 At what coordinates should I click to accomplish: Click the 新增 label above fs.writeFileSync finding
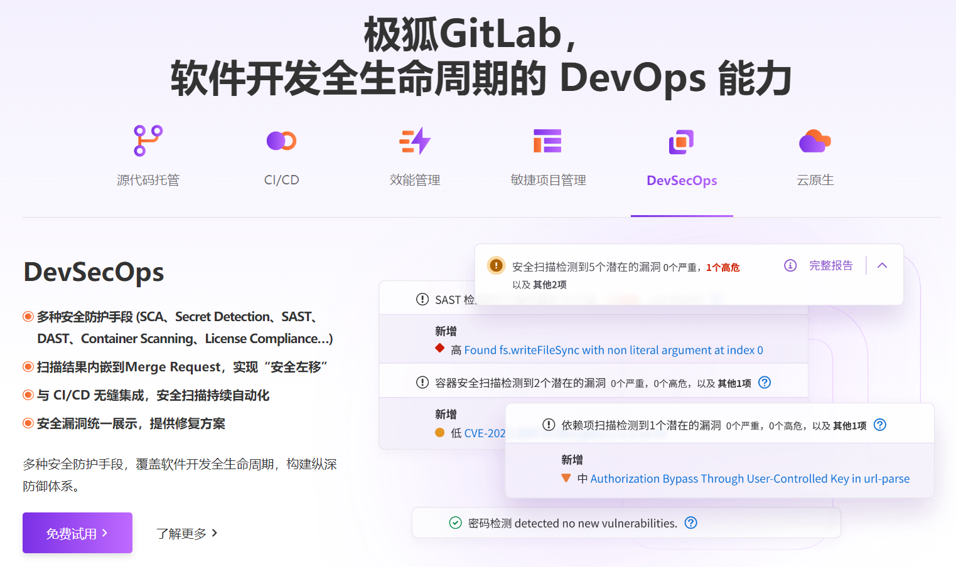[x=446, y=331]
